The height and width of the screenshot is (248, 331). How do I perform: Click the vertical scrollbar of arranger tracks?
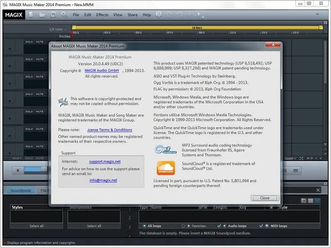325,63
